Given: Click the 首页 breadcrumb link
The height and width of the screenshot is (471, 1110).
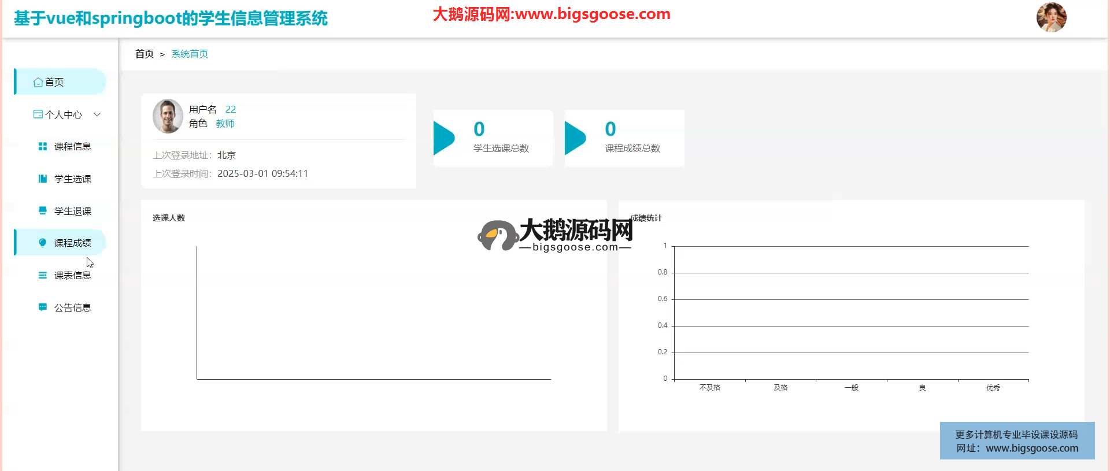Looking at the screenshot, I should [x=145, y=54].
